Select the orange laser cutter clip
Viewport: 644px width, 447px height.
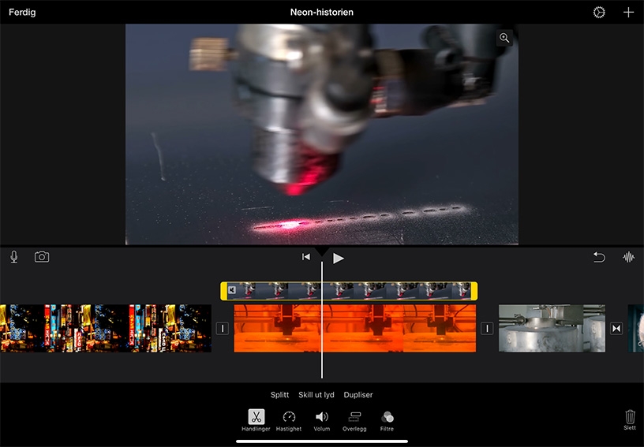pos(355,328)
